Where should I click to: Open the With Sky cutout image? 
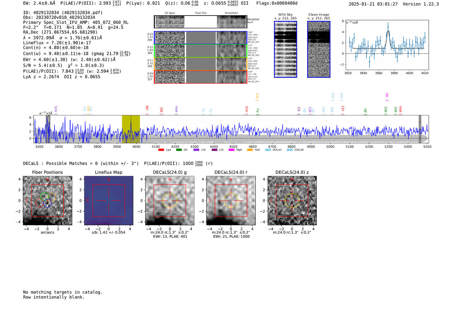coord(285,49)
